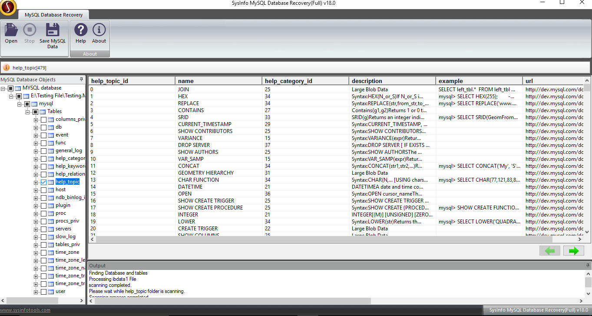Collapse the Tables tree node
Screen dimensions: 592x316
point(27,112)
